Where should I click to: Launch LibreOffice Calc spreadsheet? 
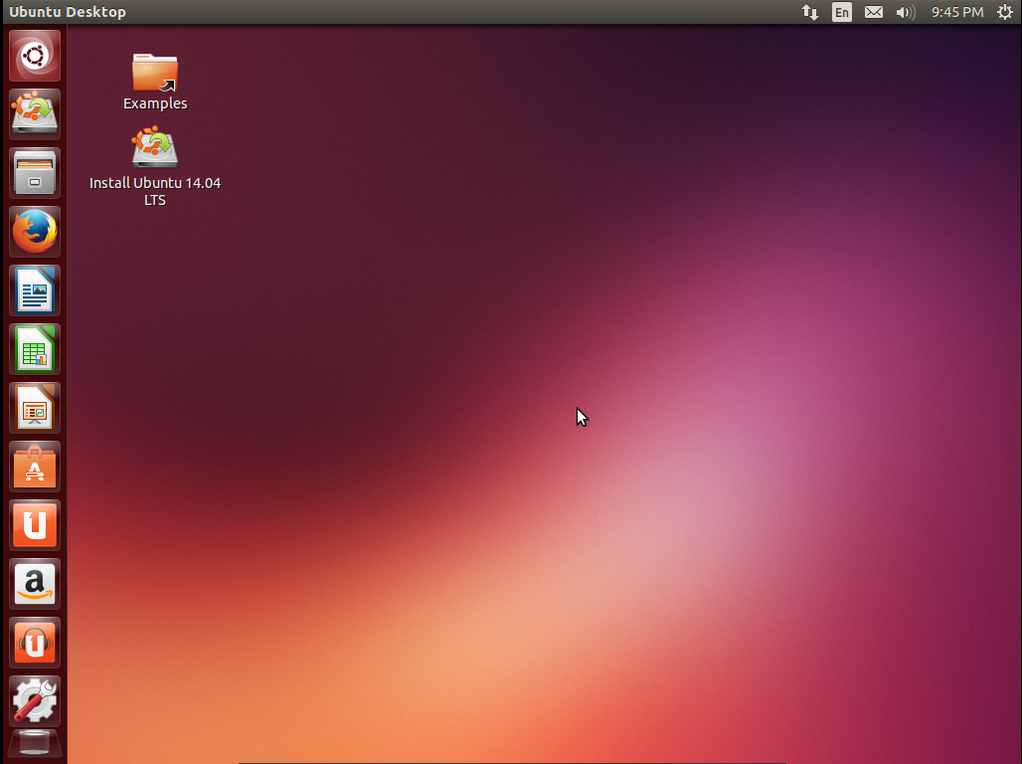(35, 349)
